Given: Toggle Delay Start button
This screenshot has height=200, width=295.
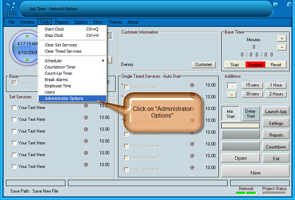Looking at the screenshot, I should 251,114.
